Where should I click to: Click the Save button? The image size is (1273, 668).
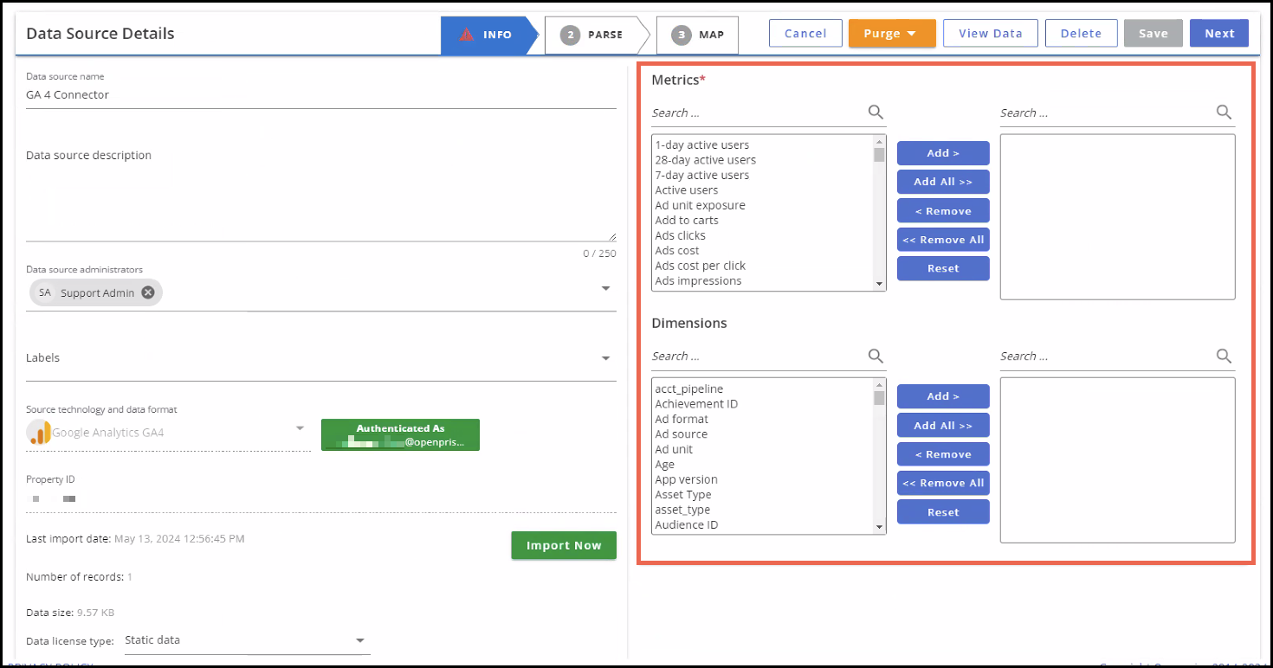[x=1153, y=34]
